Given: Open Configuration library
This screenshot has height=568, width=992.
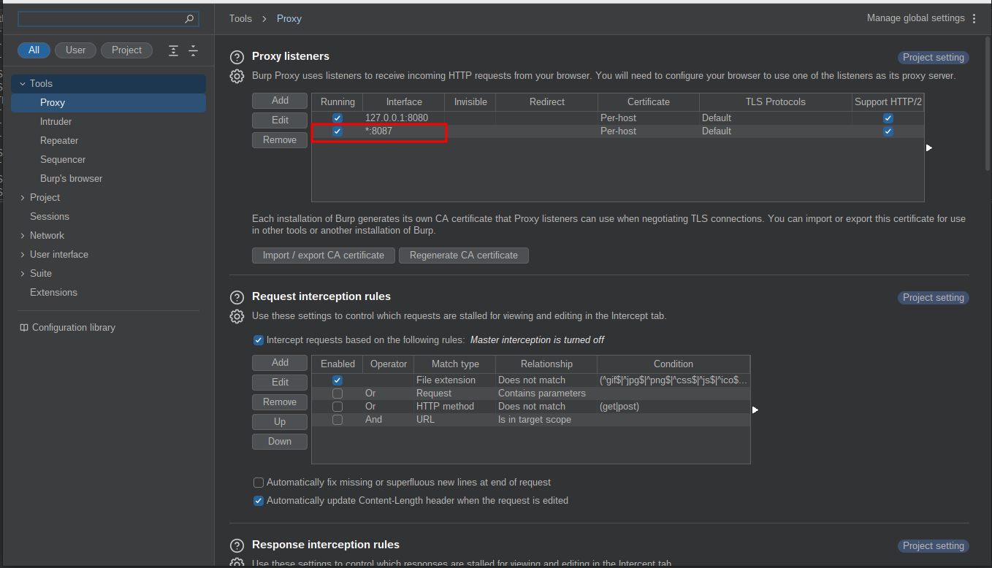Looking at the screenshot, I should [74, 328].
